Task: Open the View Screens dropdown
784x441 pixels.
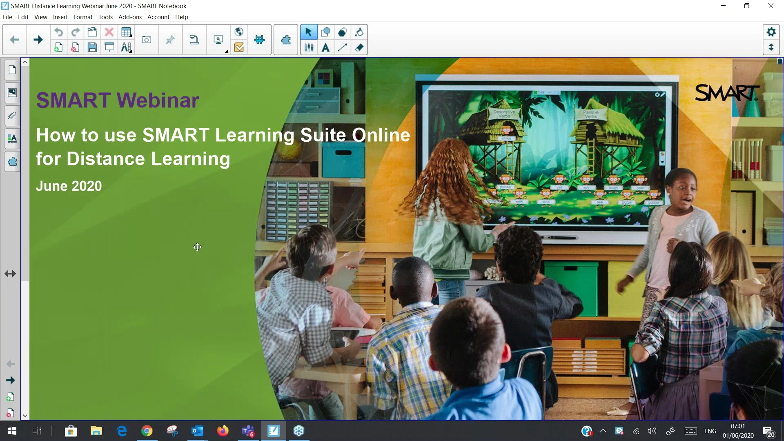Action: pos(218,40)
